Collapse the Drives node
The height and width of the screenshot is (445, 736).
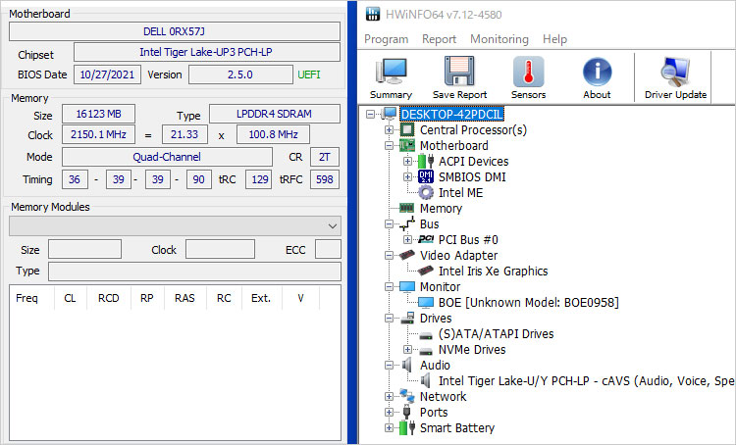pyautogui.click(x=389, y=318)
